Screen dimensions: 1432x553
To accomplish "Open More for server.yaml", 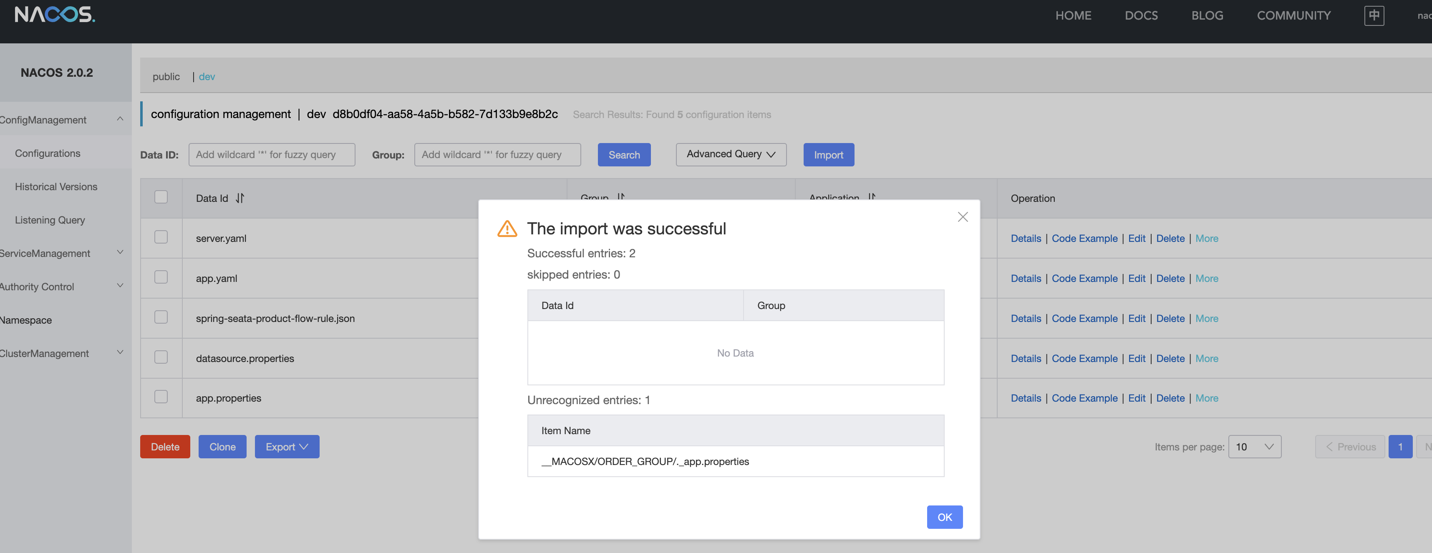I will tap(1206, 239).
